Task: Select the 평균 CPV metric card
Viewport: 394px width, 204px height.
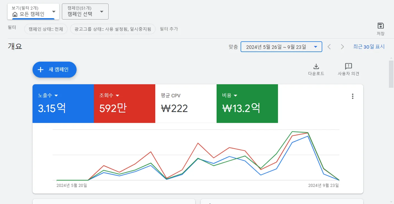Action: tap(186, 104)
